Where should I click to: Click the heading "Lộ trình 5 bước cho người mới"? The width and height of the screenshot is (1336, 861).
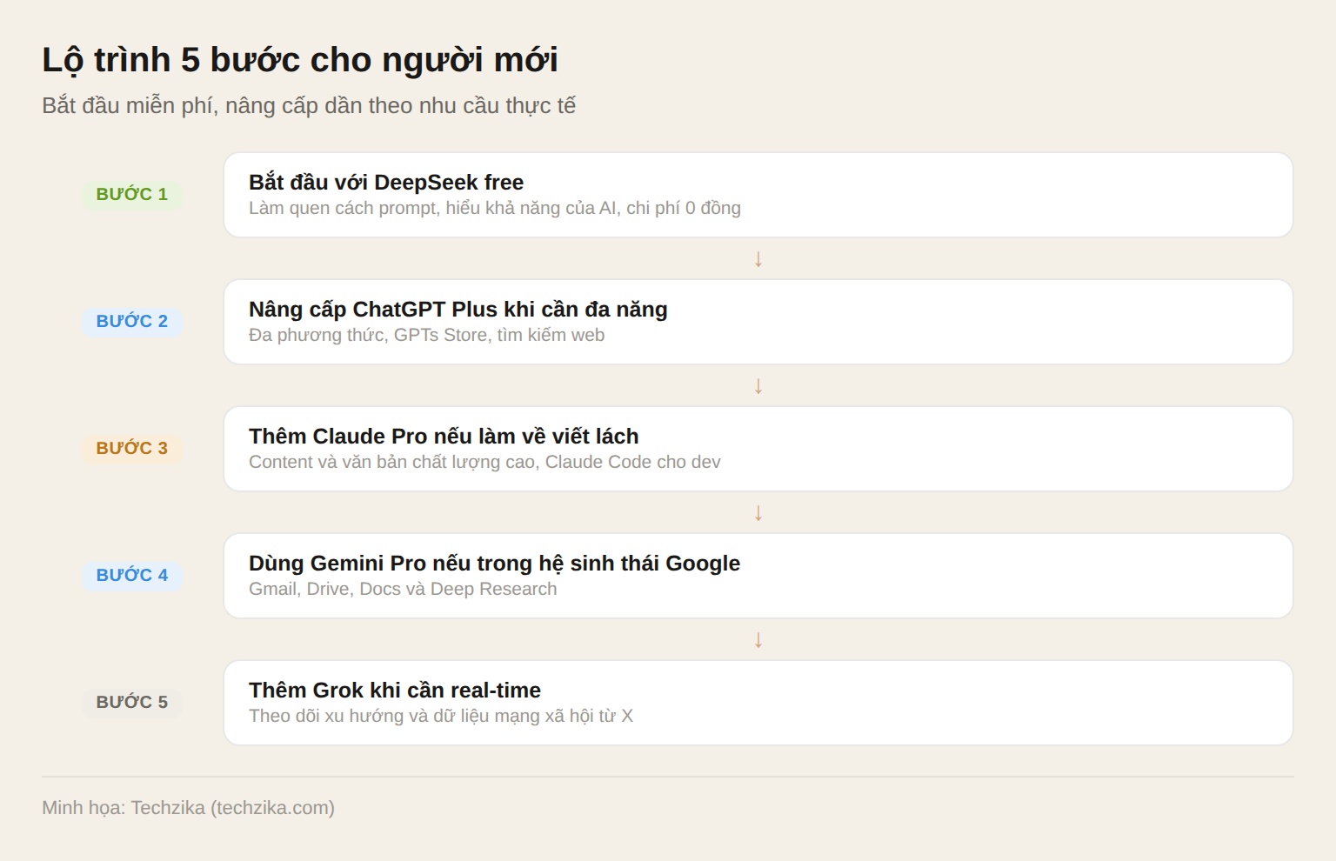pos(300,60)
